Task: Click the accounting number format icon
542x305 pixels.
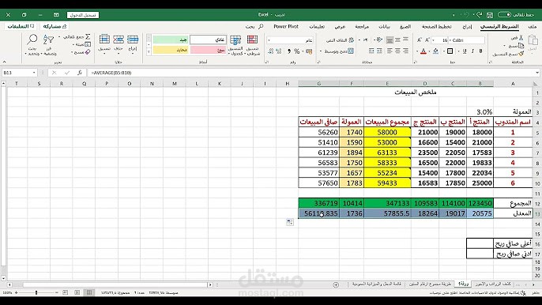Action: pos(309,51)
